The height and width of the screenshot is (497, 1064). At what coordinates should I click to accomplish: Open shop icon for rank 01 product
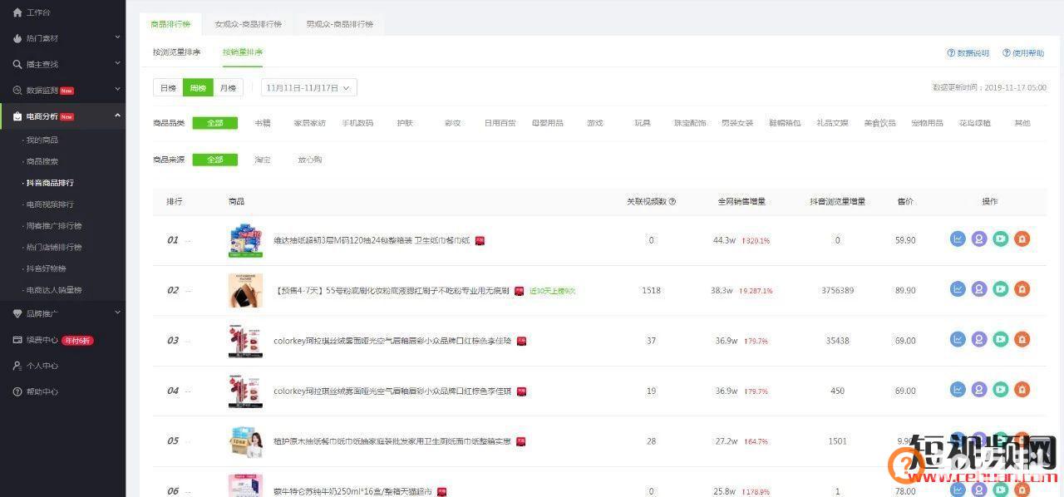[1022, 239]
